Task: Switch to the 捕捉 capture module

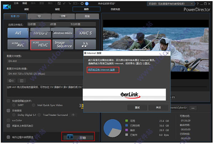Action: click(26, 9)
